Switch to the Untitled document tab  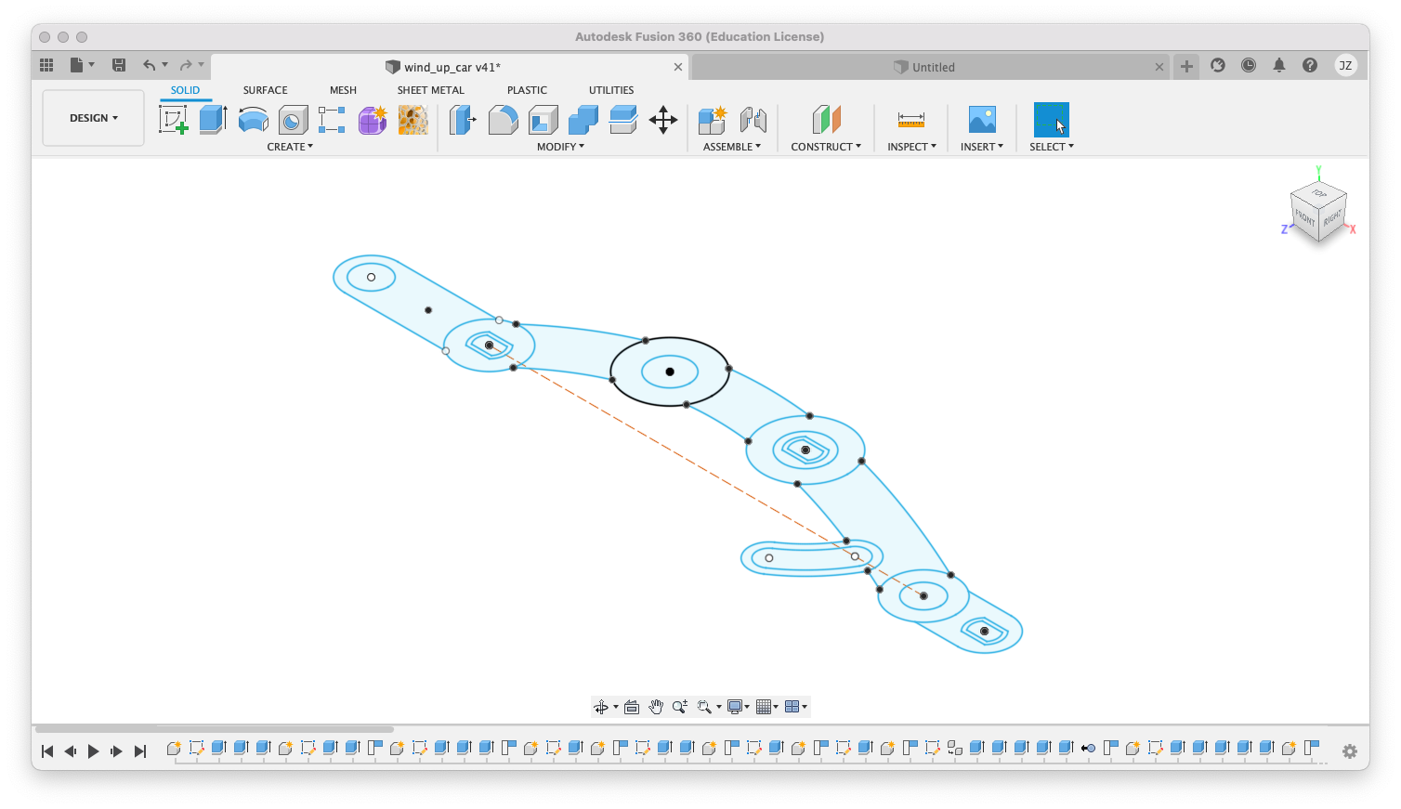pyautogui.click(x=930, y=67)
